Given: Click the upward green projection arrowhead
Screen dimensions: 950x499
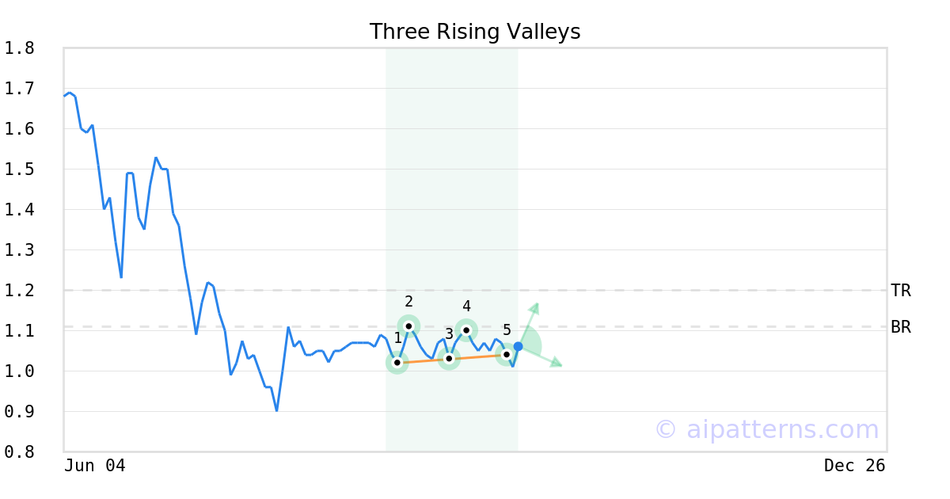Looking at the screenshot, I should pyautogui.click(x=535, y=306).
